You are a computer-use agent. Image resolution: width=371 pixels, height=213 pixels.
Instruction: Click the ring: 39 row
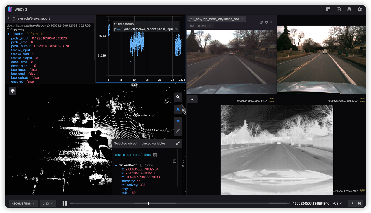(x=127, y=189)
